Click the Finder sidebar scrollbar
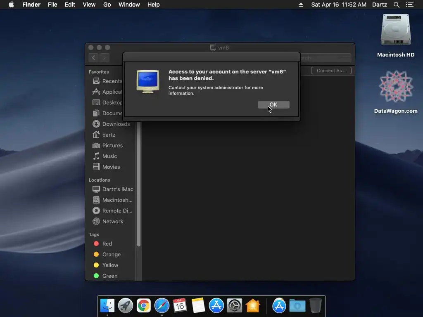423x317 pixels. pyautogui.click(x=139, y=185)
